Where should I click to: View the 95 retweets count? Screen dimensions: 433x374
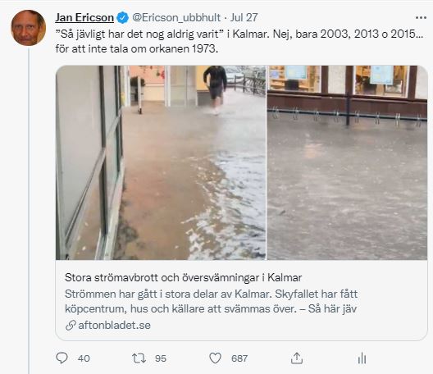(161, 358)
